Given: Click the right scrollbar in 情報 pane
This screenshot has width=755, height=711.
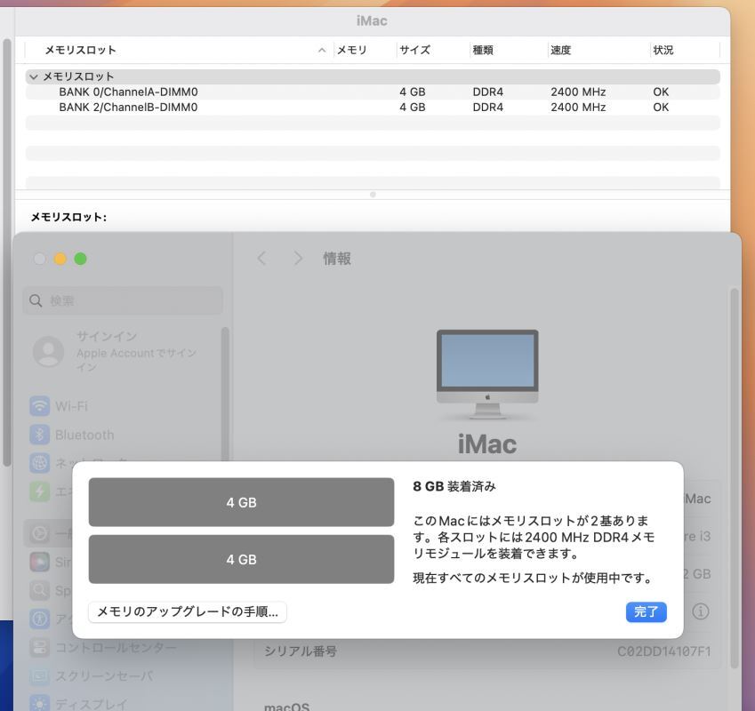Looking at the screenshot, I should pos(735,479).
